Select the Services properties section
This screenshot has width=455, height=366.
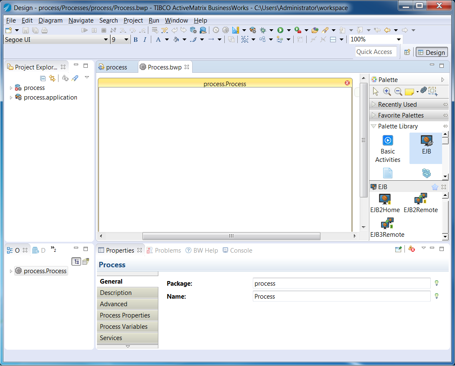127,338
